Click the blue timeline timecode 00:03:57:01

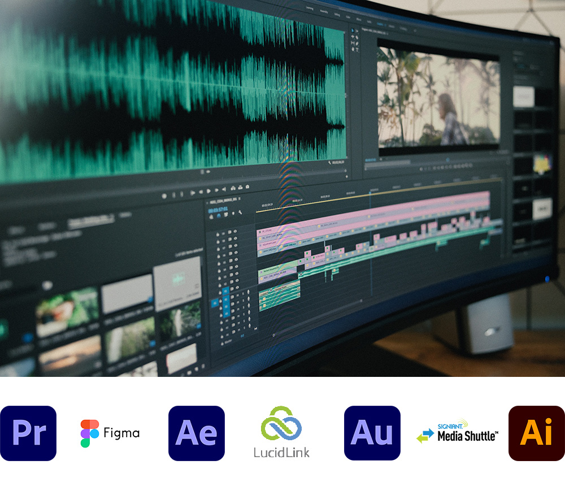pos(218,210)
